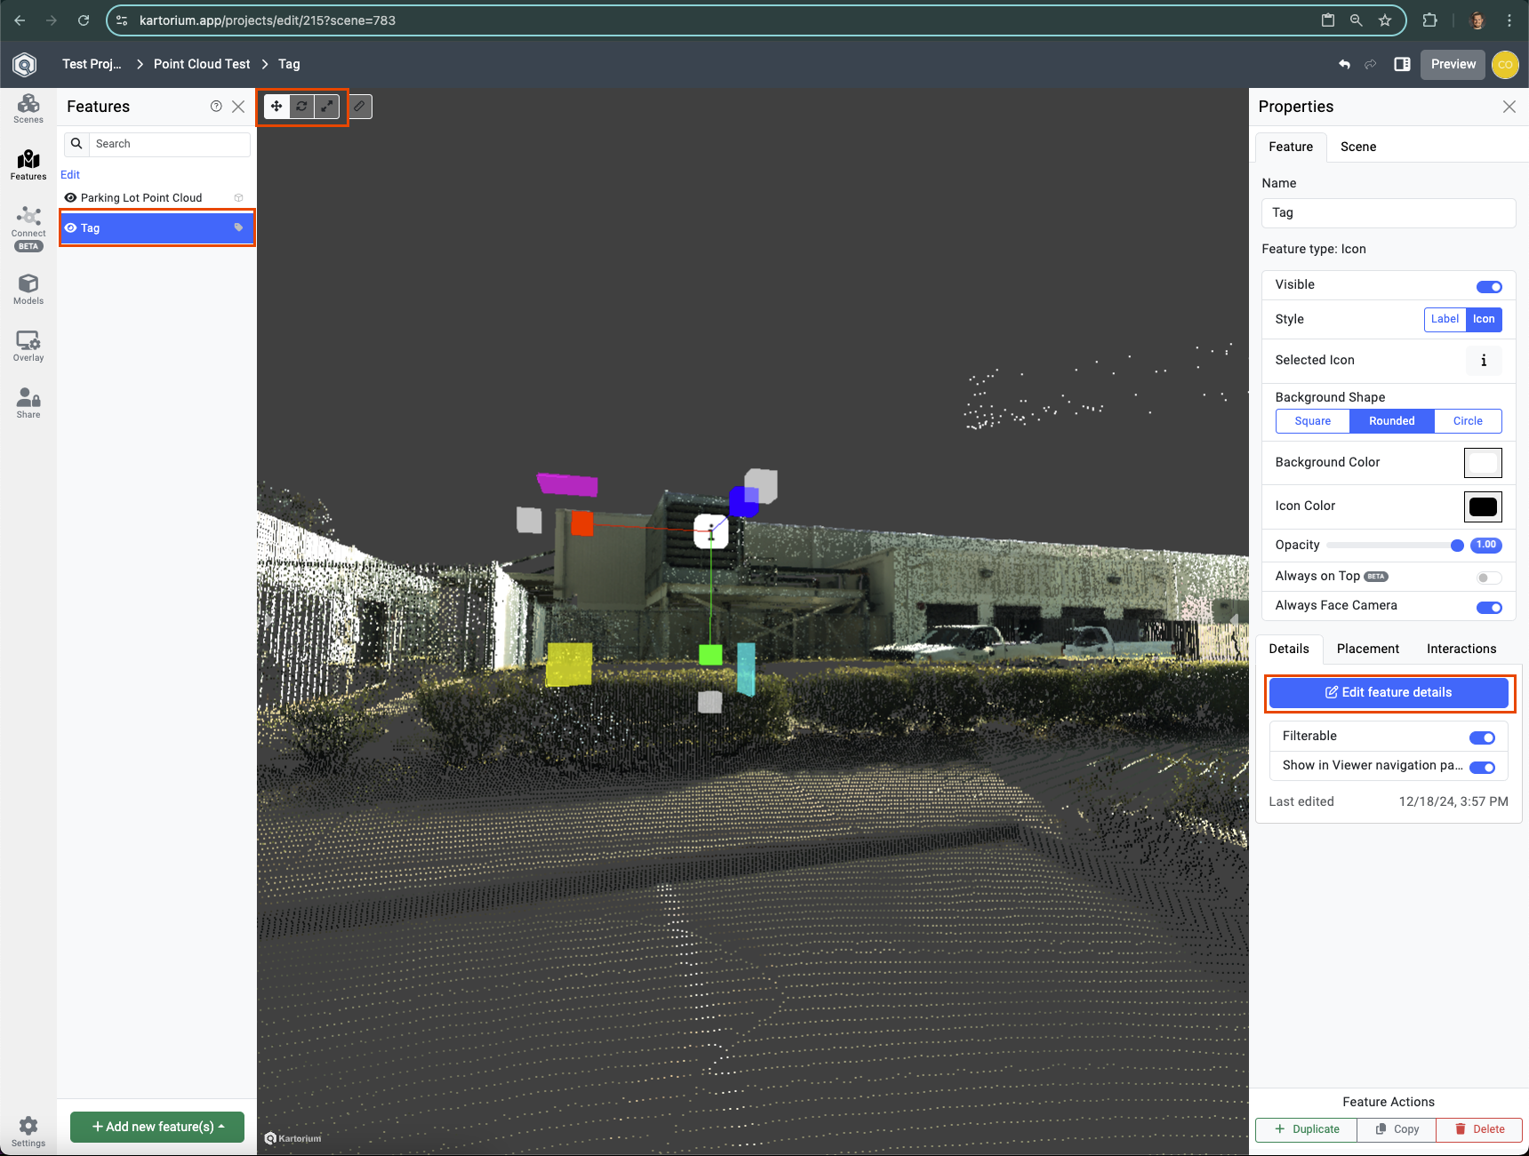This screenshot has height=1156, width=1529.
Task: Open the Share sidebar panel
Action: [28, 403]
